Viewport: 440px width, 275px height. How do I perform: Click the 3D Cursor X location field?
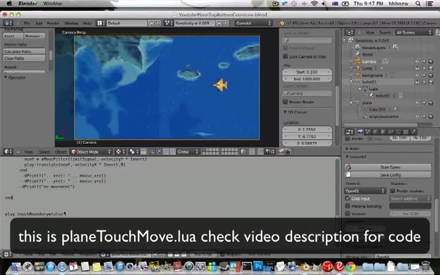pos(307,129)
